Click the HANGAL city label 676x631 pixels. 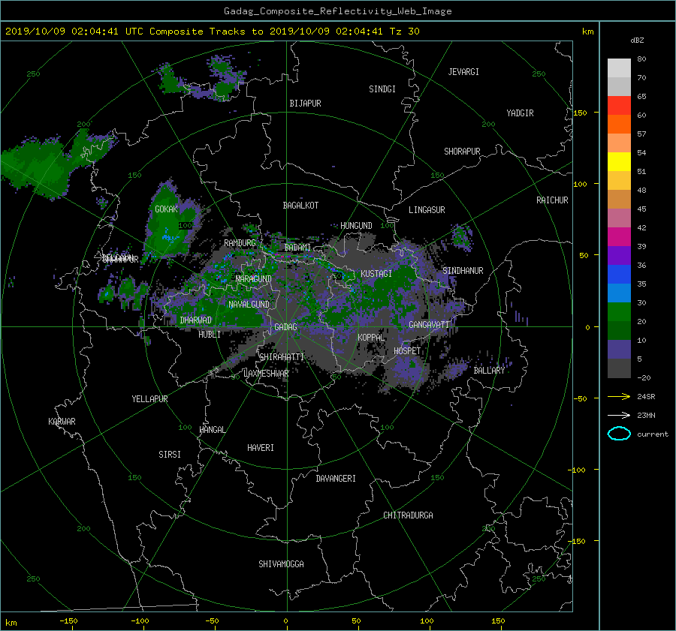click(x=212, y=430)
